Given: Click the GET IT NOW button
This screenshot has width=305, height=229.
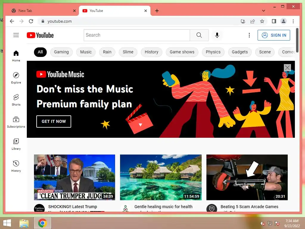Looking at the screenshot, I should [54, 121].
